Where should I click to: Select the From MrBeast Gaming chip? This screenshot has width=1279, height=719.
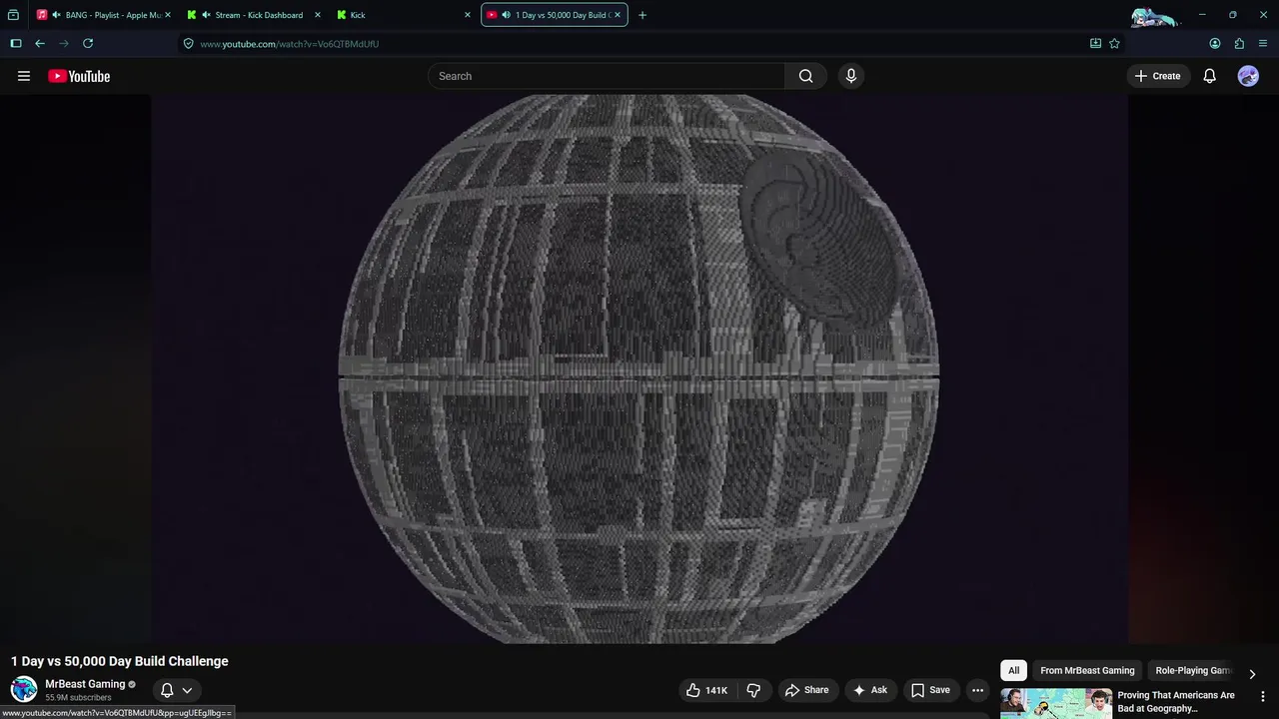(1087, 670)
